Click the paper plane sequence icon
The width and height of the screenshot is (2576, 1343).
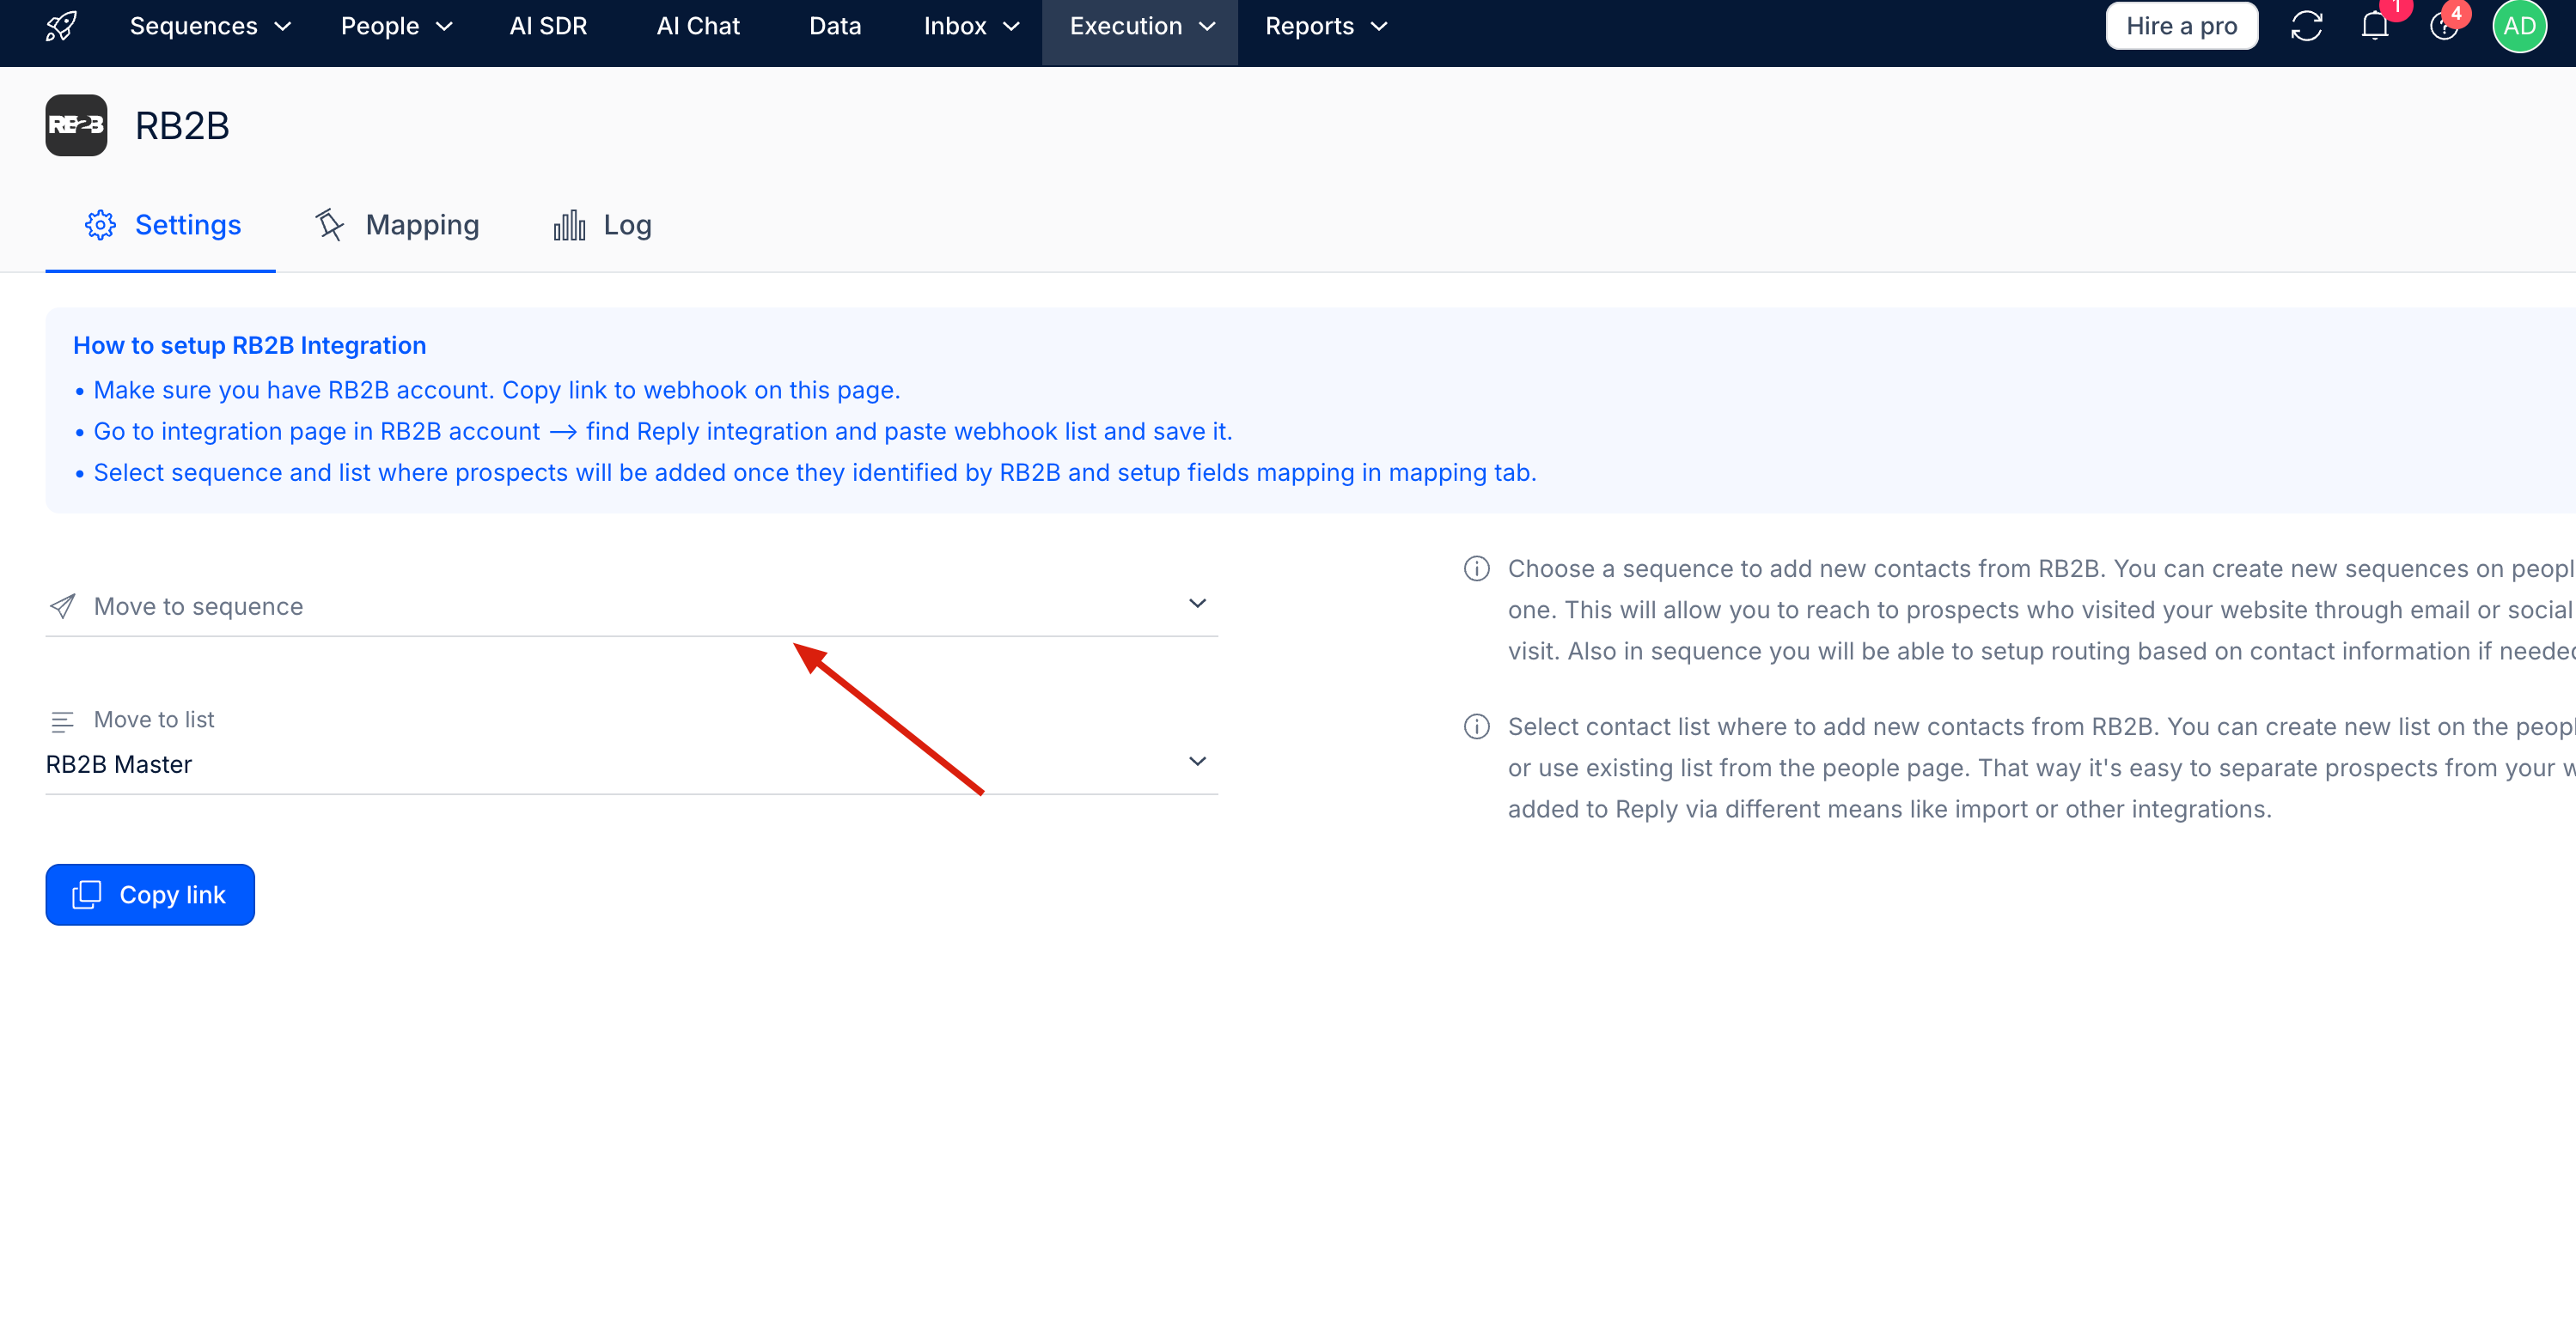tap(63, 606)
